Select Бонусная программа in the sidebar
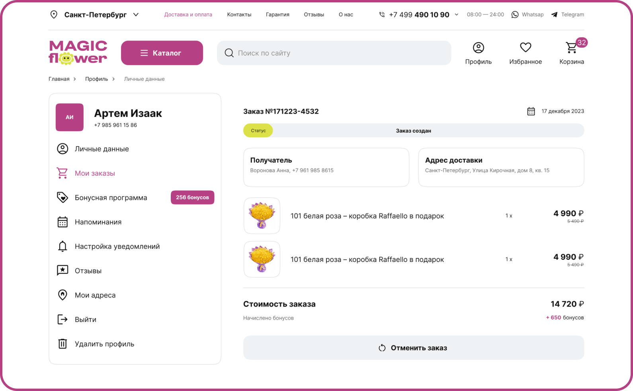The width and height of the screenshot is (633, 391). pyautogui.click(x=111, y=197)
